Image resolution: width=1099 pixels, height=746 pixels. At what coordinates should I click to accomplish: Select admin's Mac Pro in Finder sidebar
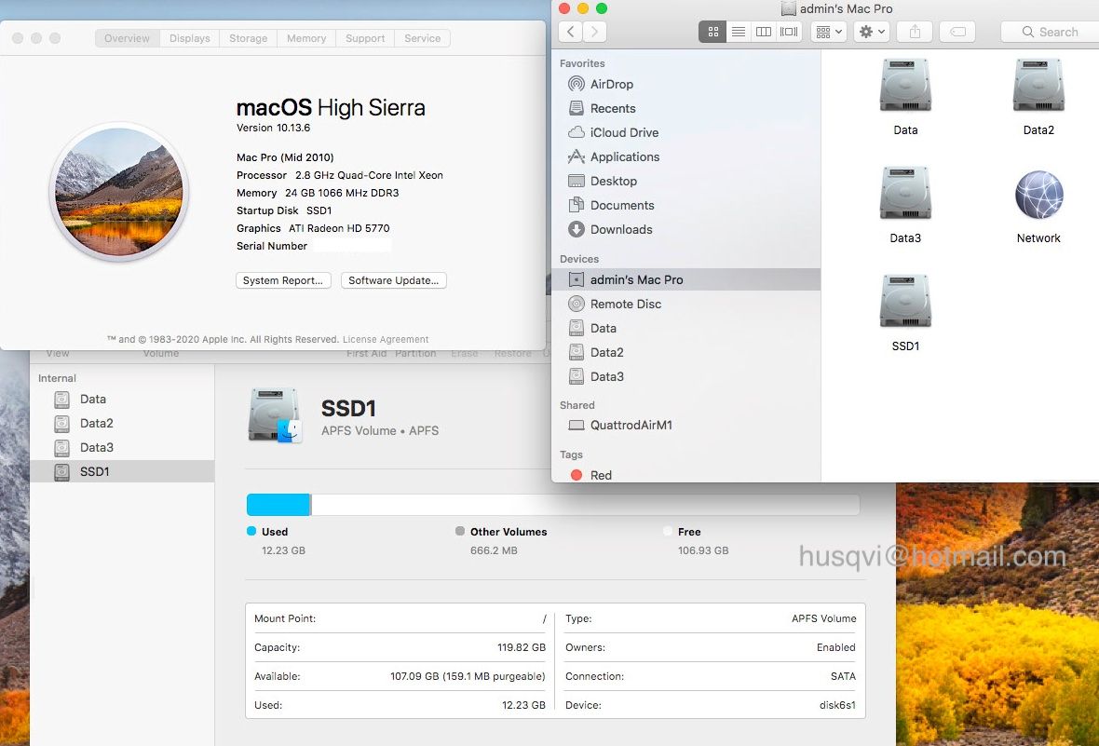coord(686,279)
